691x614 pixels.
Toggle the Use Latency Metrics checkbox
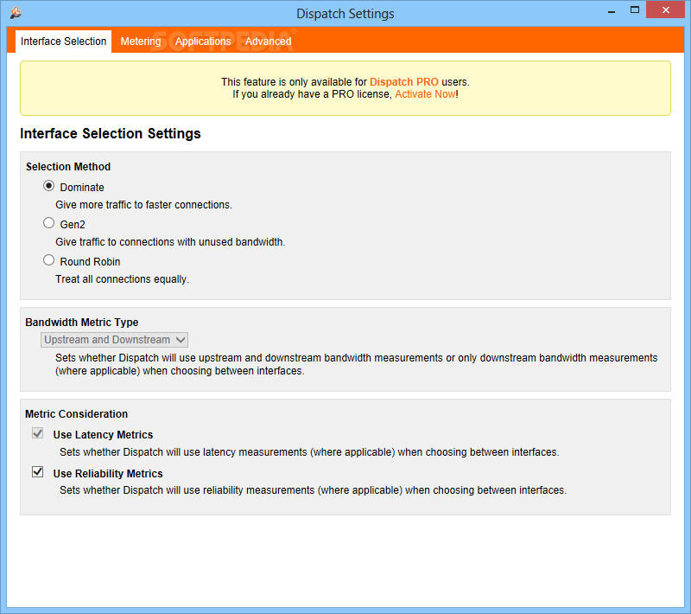[x=38, y=433]
